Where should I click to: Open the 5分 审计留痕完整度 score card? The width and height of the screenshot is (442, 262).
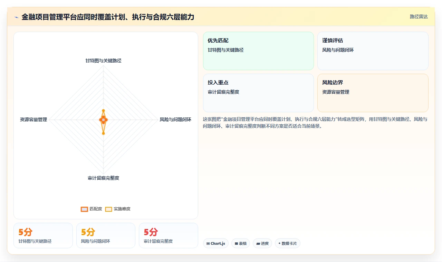(169, 235)
